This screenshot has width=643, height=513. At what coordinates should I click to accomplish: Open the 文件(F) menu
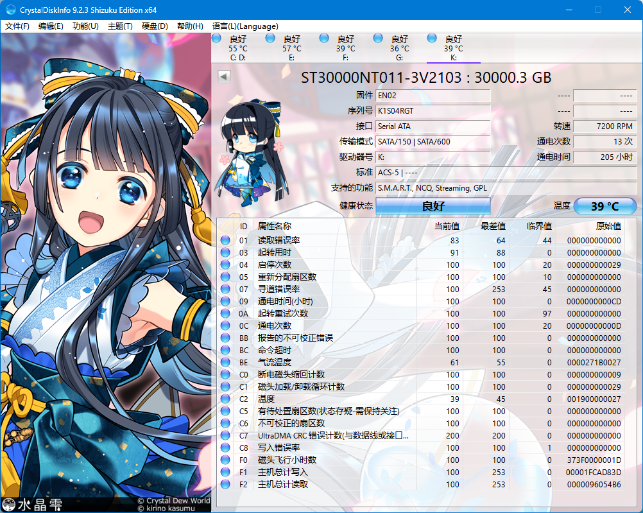click(17, 26)
